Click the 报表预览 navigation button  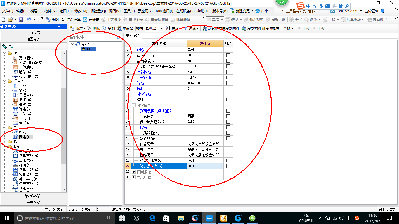click(x=33, y=202)
